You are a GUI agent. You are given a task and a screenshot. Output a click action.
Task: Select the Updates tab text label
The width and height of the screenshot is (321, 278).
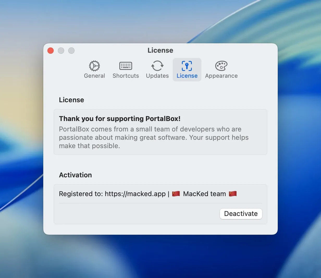(x=157, y=76)
